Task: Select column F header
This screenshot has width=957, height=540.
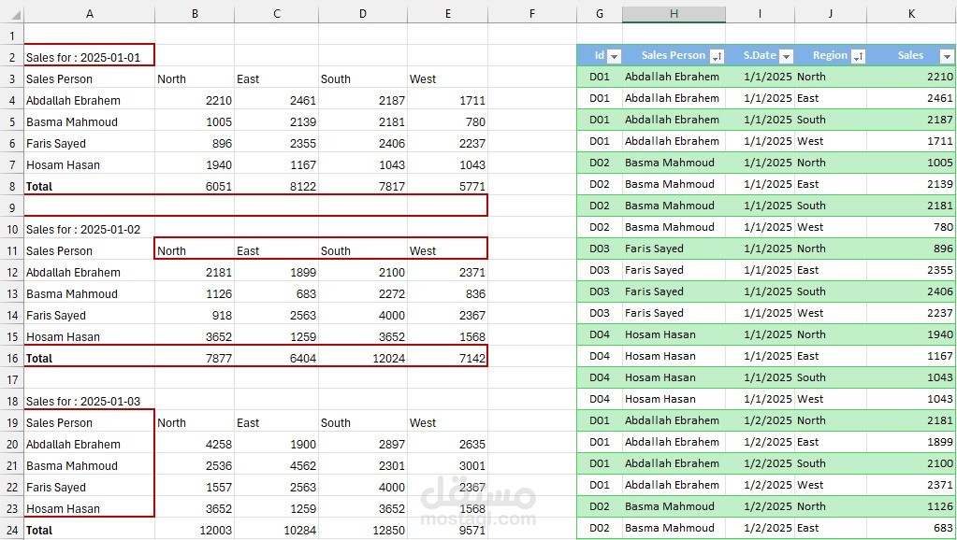Action: coord(532,13)
